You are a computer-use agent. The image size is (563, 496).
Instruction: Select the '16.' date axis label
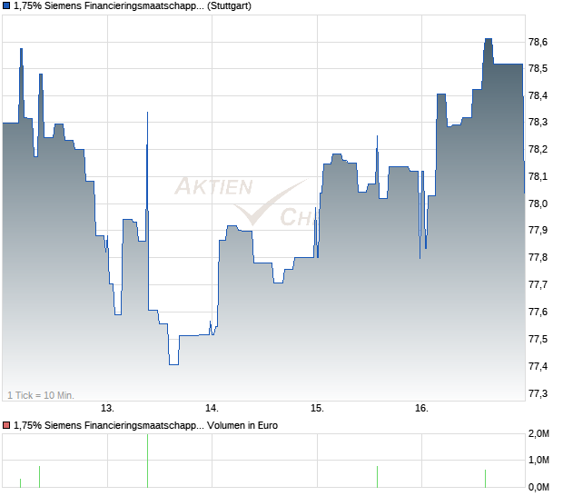click(420, 408)
